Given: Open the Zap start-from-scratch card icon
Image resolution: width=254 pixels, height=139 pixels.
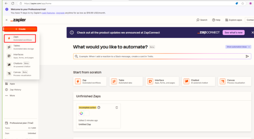Looking at the screenshot, I should [78, 82].
